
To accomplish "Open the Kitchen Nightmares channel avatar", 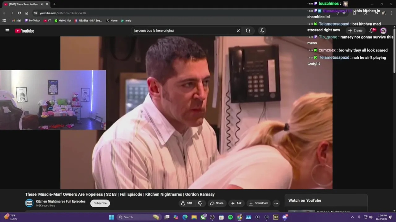I will coord(29,203).
